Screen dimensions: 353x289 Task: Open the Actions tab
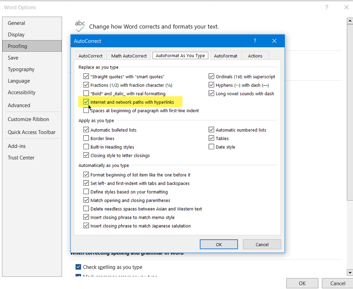pos(255,56)
